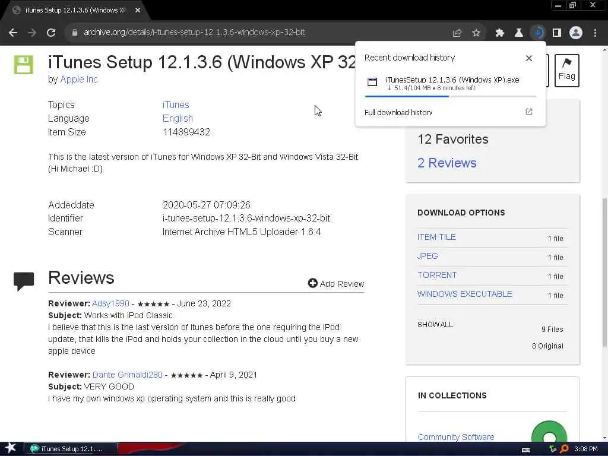The image size is (608, 456).
Task: Click the orange search tray icon
Action: [564, 449]
